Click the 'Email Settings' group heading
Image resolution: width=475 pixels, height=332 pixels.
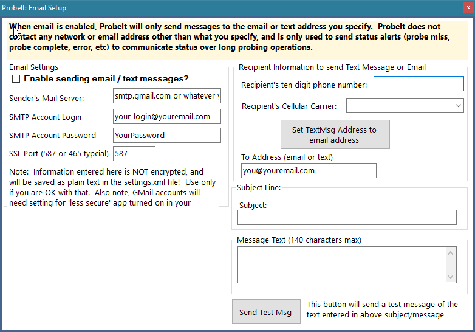33,67
